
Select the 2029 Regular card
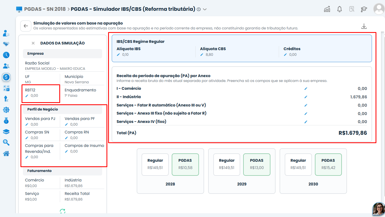point(227,164)
